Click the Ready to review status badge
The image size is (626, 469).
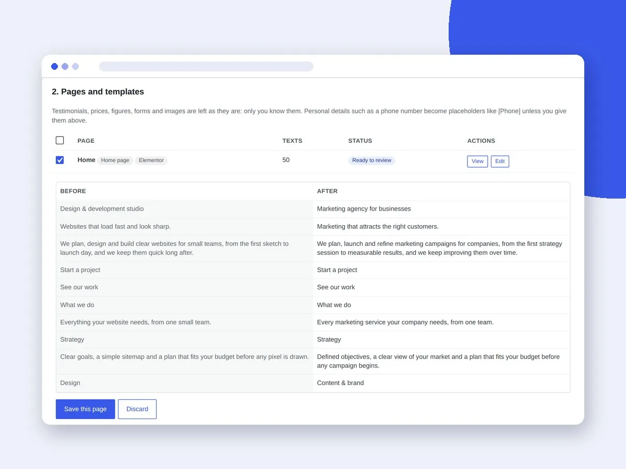click(x=371, y=161)
